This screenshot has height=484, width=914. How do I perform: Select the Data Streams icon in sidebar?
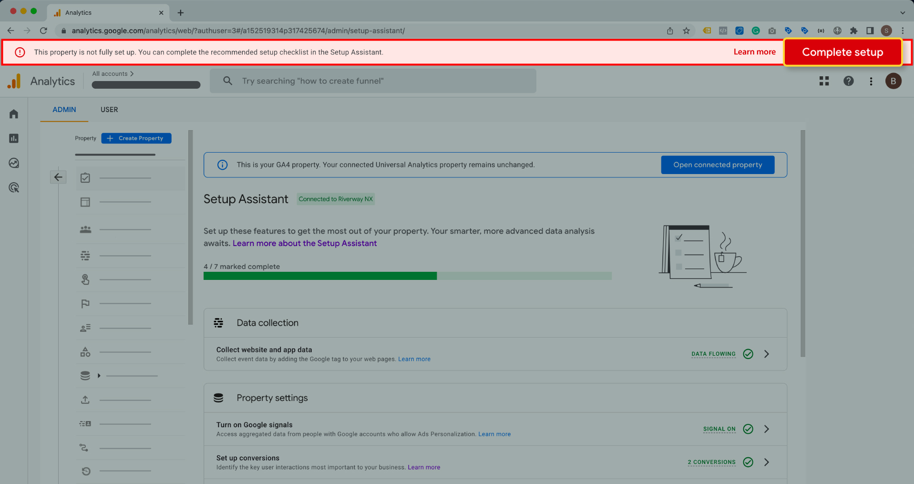coord(85,256)
